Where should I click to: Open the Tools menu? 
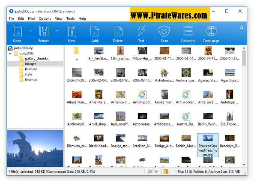pos(70,19)
